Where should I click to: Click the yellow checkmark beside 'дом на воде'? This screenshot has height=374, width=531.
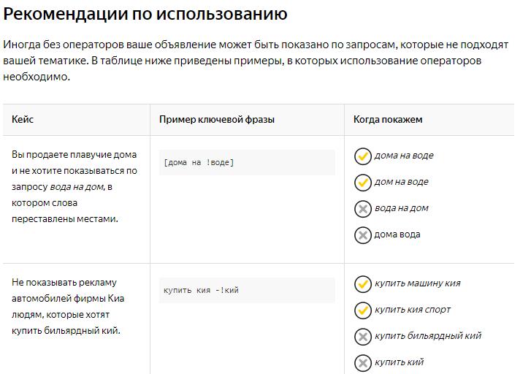[363, 183]
